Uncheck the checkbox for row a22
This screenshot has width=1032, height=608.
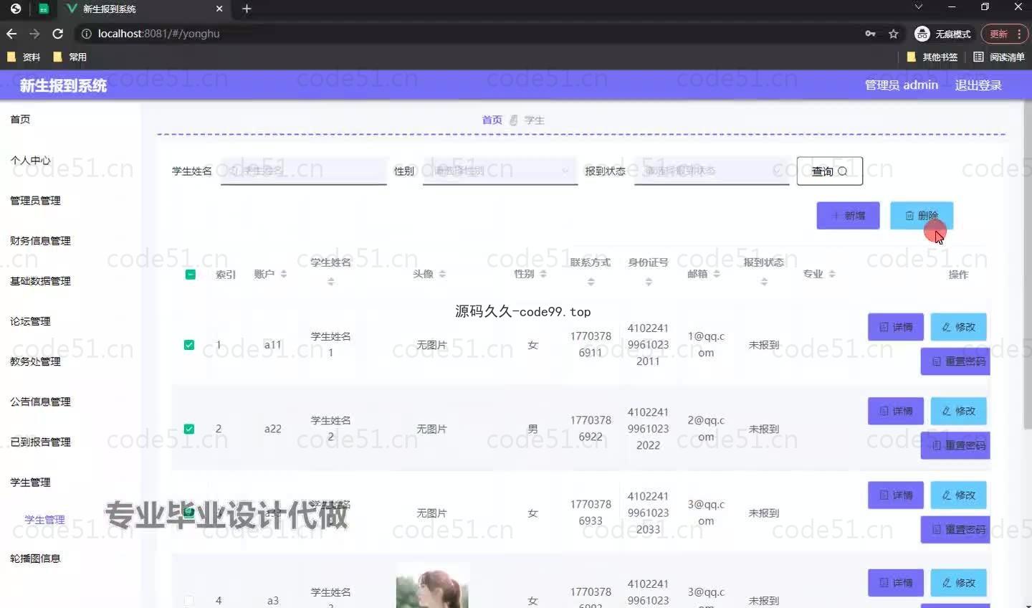pyautogui.click(x=189, y=429)
